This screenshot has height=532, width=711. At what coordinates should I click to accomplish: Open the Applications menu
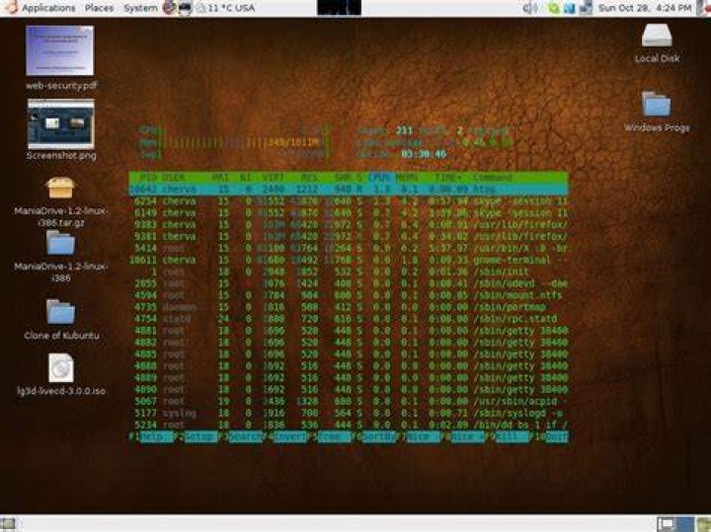[x=48, y=8]
